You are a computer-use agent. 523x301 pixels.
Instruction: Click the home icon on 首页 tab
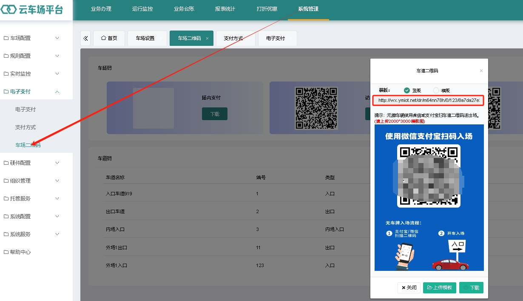[x=103, y=38]
